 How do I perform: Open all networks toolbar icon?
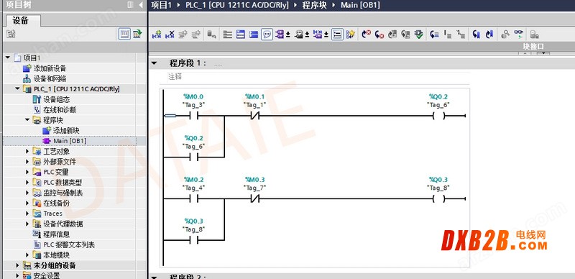click(241, 35)
